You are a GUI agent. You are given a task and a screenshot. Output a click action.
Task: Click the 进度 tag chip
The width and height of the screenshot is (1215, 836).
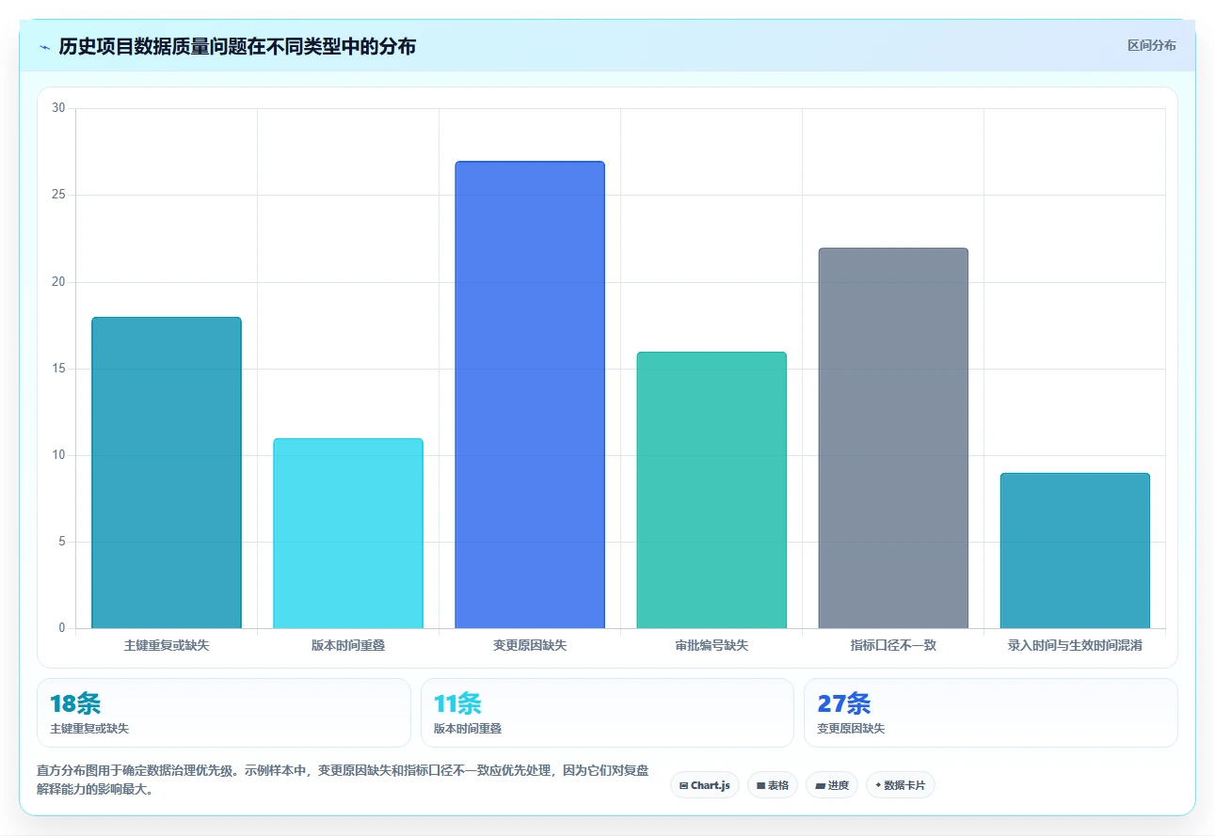pyautogui.click(x=832, y=785)
